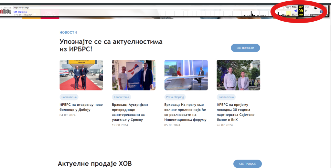Screen dimensions: 331x168
Task: Open article ИРБРС на отварању нове болнице у Добоју
Action: [x=81, y=107]
